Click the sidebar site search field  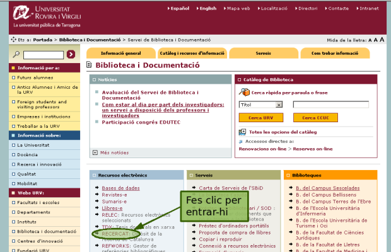coord(44,55)
